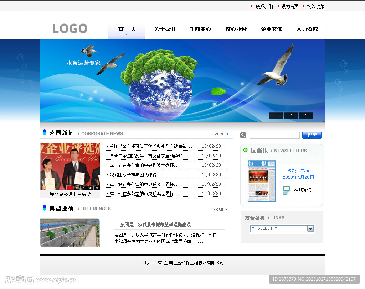
Task: Click the blue marker icon before 公司新闻
Action: pos(44,132)
